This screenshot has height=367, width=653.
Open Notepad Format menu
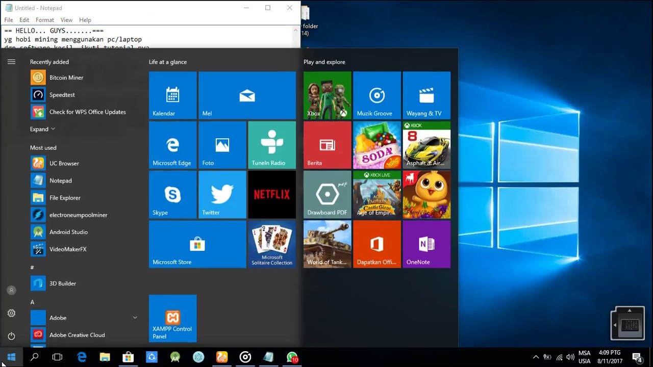point(45,20)
